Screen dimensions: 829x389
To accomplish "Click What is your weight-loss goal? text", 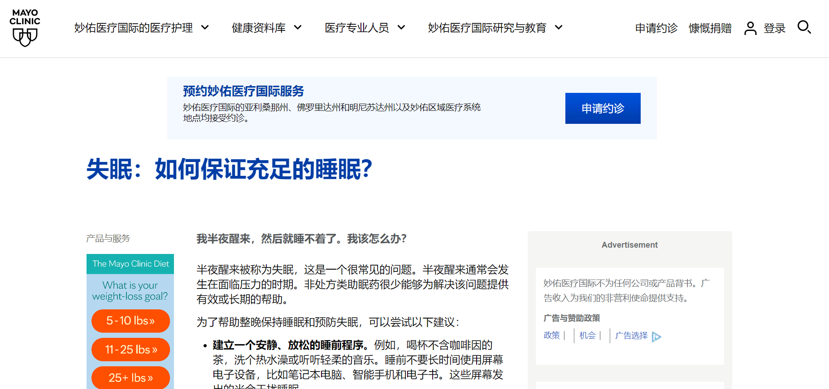I will (x=130, y=291).
